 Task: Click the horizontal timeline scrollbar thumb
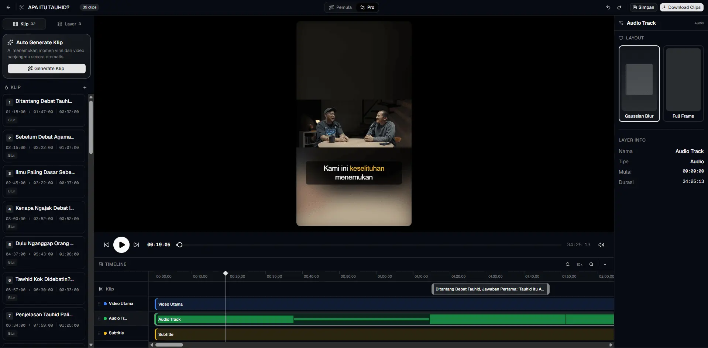point(169,345)
